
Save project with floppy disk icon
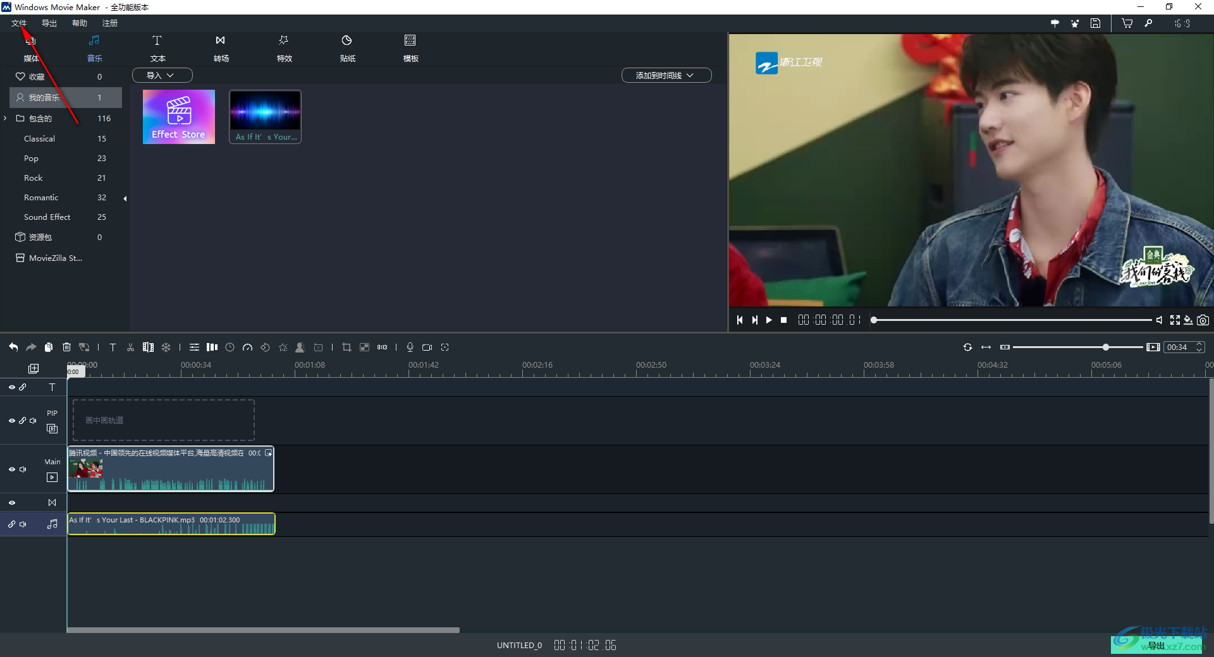1096,23
